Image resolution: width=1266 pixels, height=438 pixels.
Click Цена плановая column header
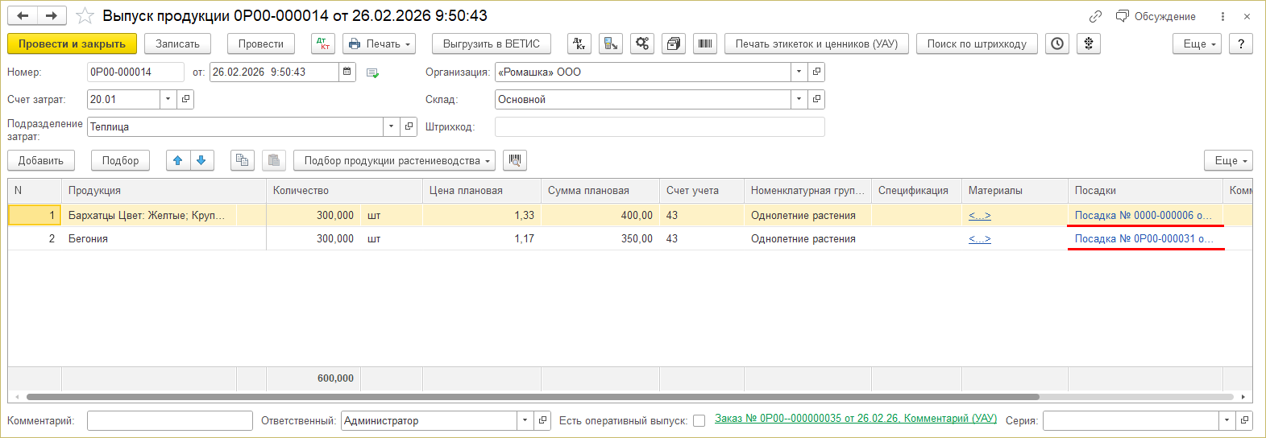pos(482,190)
